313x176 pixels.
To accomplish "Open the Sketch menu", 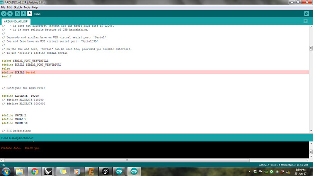I will [17, 7].
